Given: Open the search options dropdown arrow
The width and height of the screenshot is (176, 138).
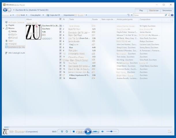Looking at the screenshot, I should click(x=169, y=15).
